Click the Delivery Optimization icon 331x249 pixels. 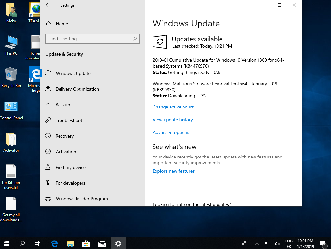(x=48, y=89)
